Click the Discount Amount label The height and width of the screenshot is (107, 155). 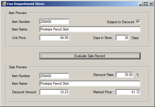(25, 92)
